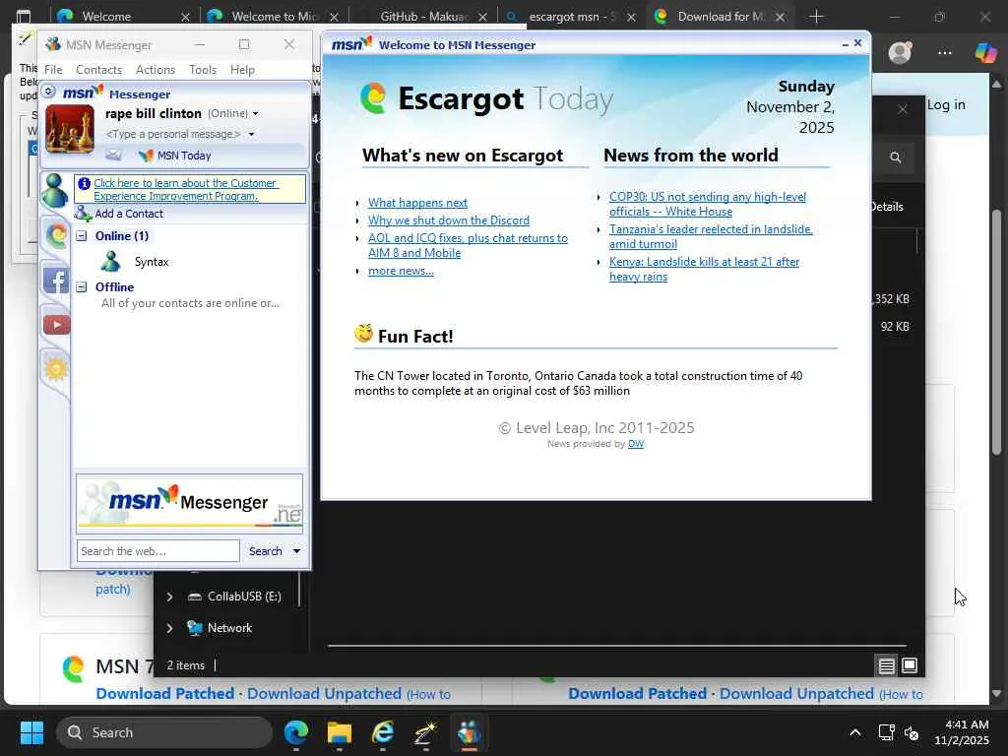This screenshot has width=1008, height=756.
Task: Switch Explorer to details view icon
Action: tap(886, 665)
